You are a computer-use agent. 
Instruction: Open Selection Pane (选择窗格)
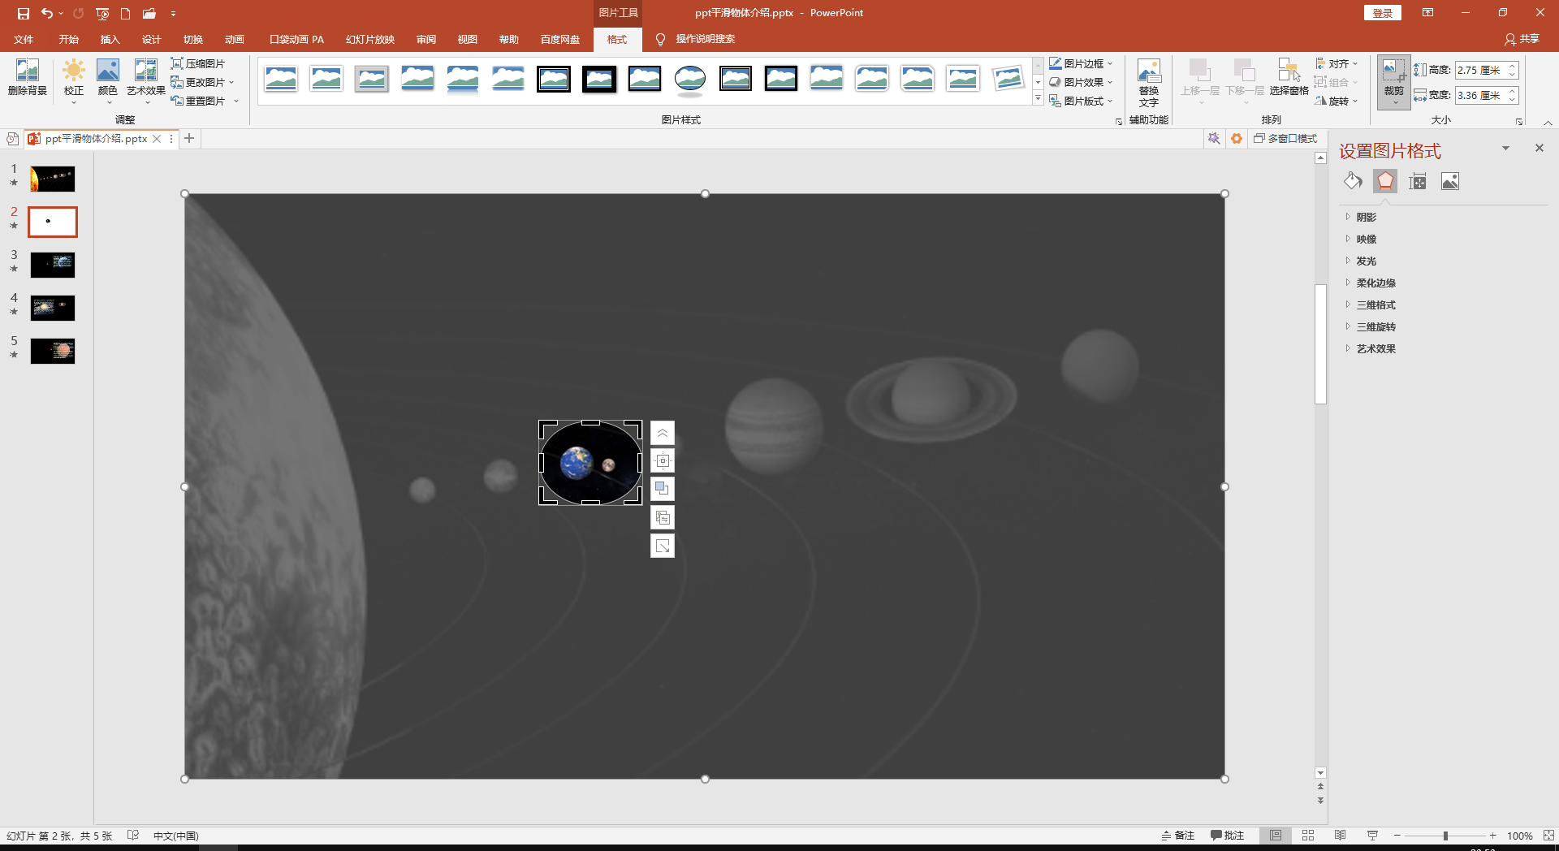coord(1289,77)
